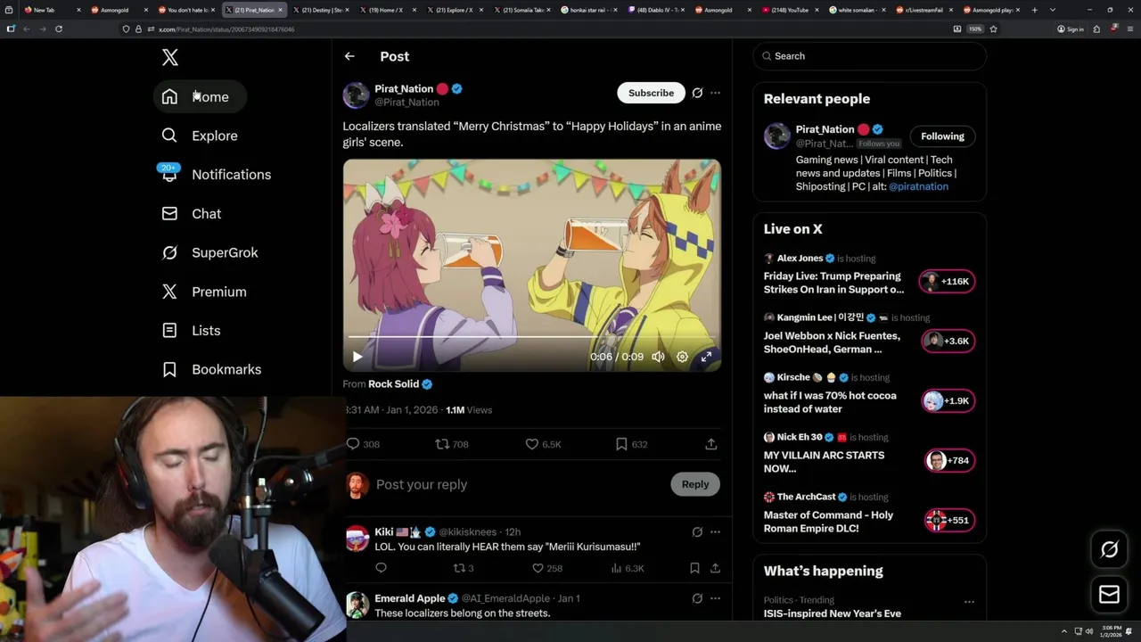Open SuperGrok from the sidebar
Viewport: 1141px width, 642px height.
210,252
